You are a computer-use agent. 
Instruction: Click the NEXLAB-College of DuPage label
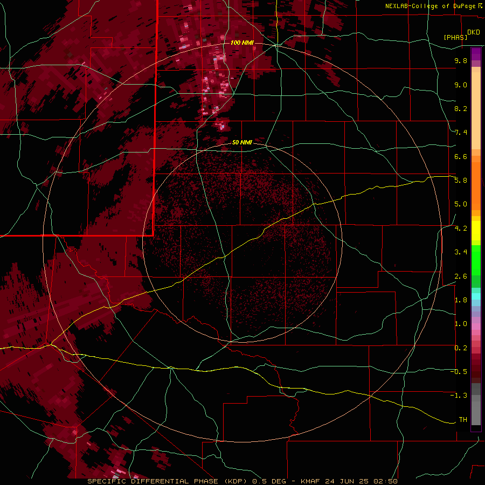pyautogui.click(x=431, y=6)
